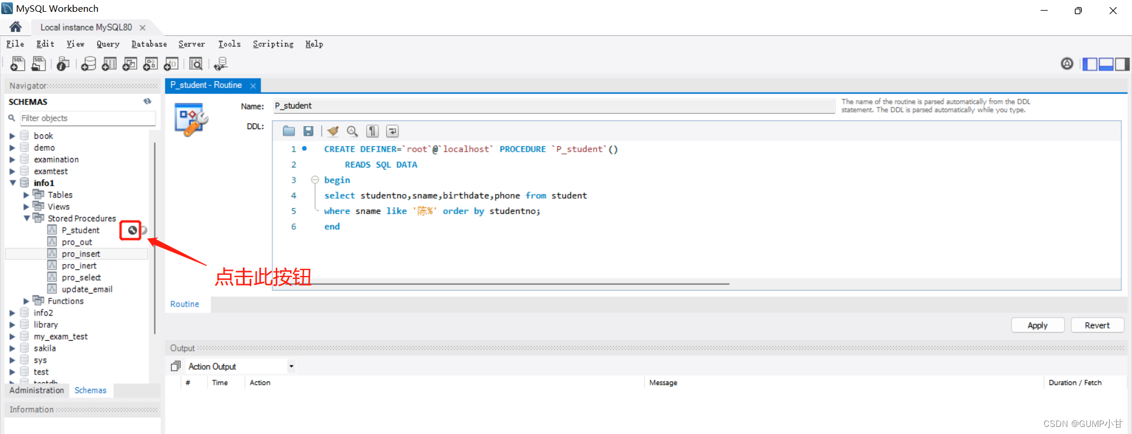Viewport: 1132px width, 434px height.
Task: Open find panel magnifier in DDL toolbar
Action: pos(353,131)
